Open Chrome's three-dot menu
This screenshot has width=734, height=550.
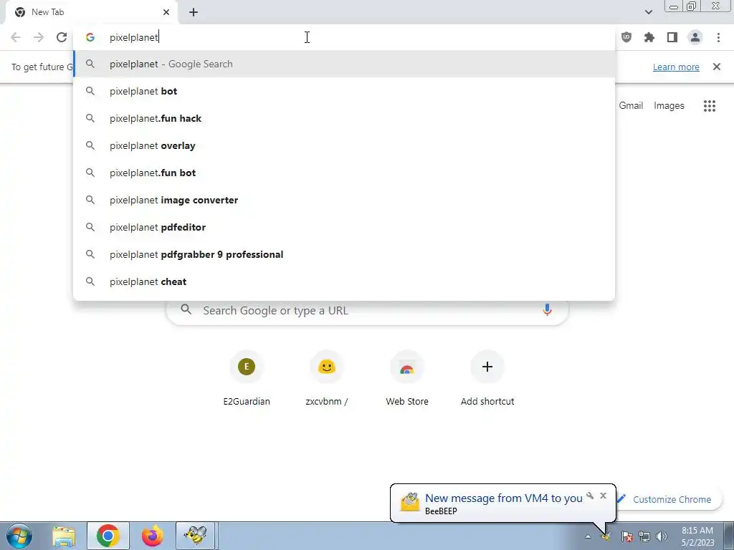pos(718,37)
